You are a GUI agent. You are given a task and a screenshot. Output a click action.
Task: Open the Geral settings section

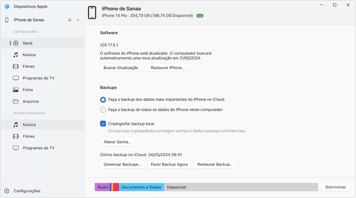42,43
